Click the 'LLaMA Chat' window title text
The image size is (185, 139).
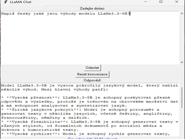[x=21, y=2]
